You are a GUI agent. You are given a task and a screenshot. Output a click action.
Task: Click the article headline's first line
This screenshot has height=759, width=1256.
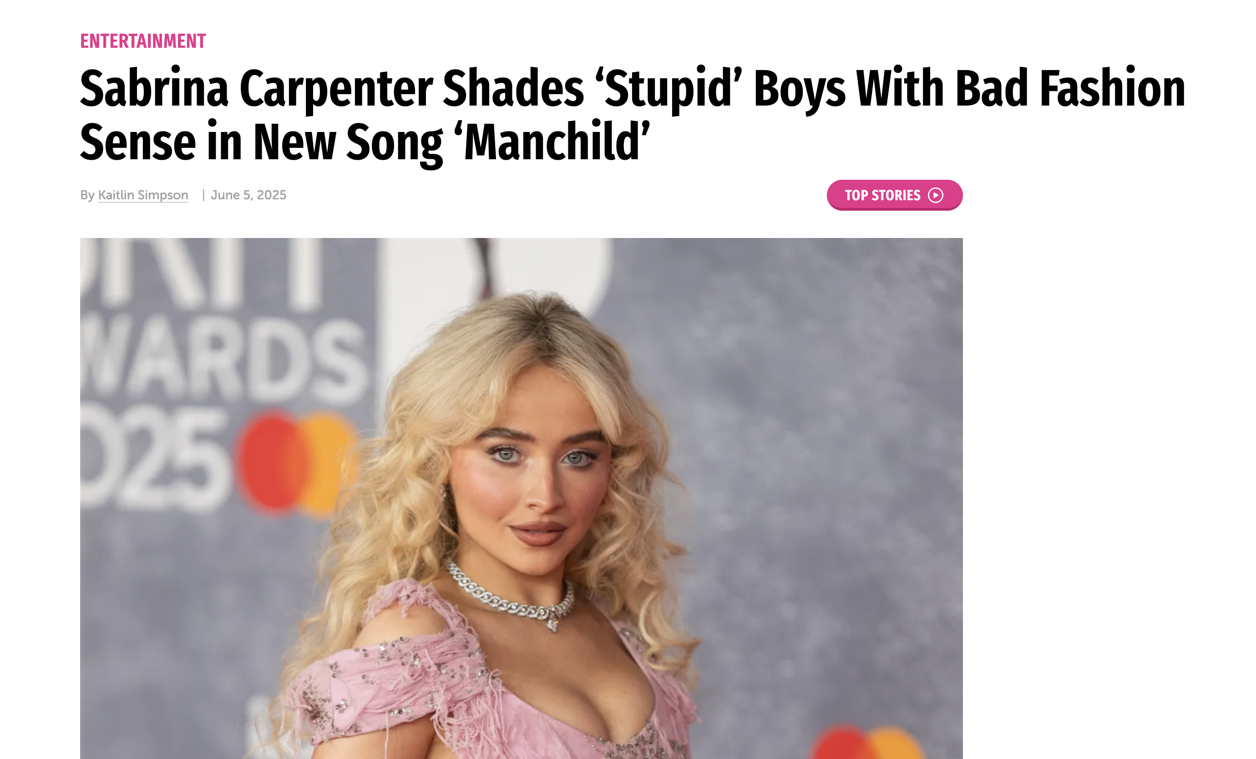[x=633, y=88]
